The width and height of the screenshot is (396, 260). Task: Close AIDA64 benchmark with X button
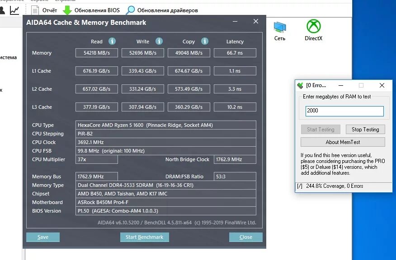pyautogui.click(x=256, y=21)
